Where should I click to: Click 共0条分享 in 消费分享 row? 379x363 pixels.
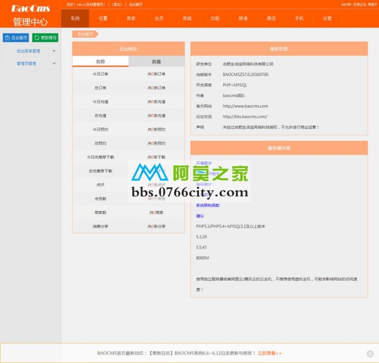(x=156, y=226)
